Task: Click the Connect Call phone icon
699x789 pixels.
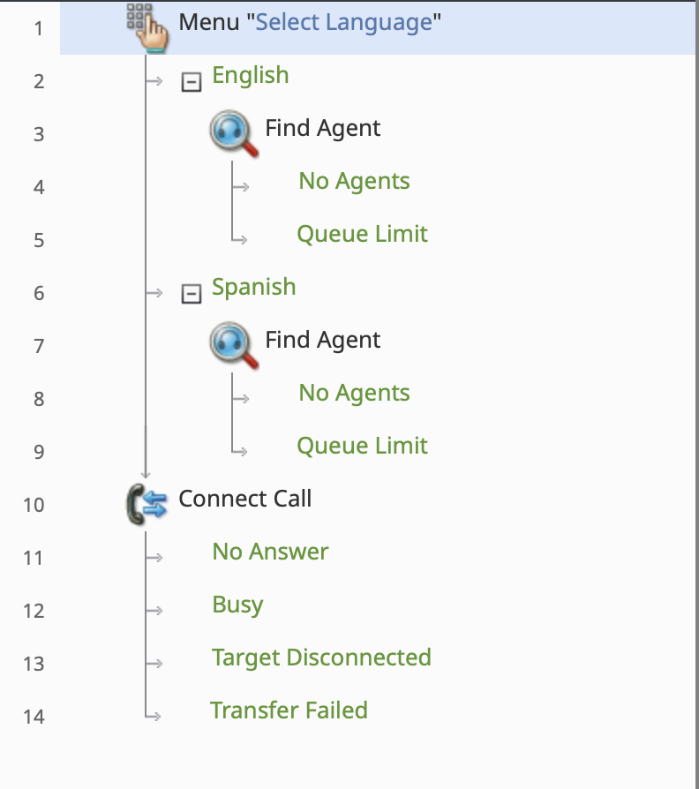Action: coord(147,505)
